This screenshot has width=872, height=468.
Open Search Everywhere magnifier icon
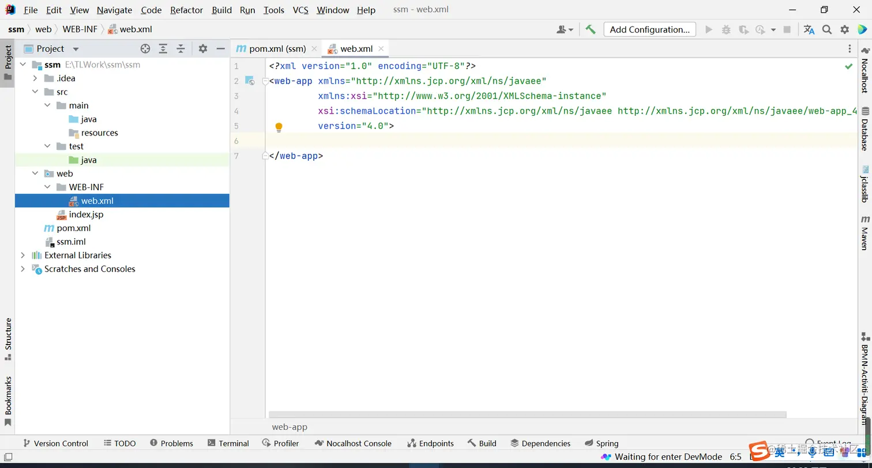tap(827, 29)
